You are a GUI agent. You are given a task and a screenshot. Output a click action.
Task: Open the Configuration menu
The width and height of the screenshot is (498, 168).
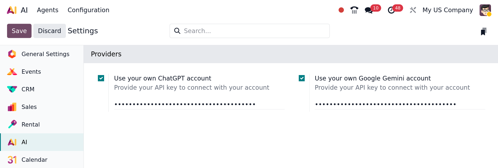click(x=88, y=10)
